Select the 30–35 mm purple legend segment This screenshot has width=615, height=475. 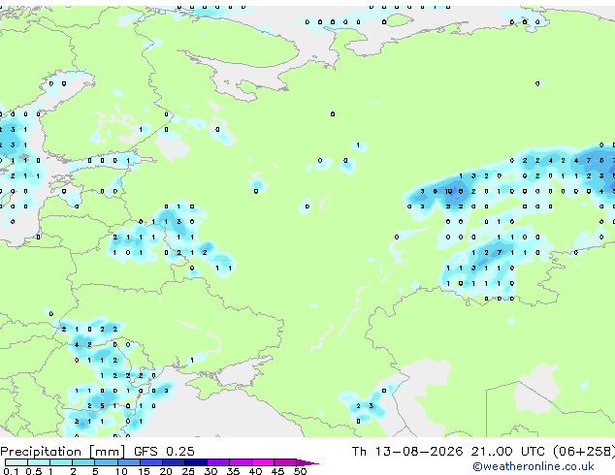pos(217,462)
